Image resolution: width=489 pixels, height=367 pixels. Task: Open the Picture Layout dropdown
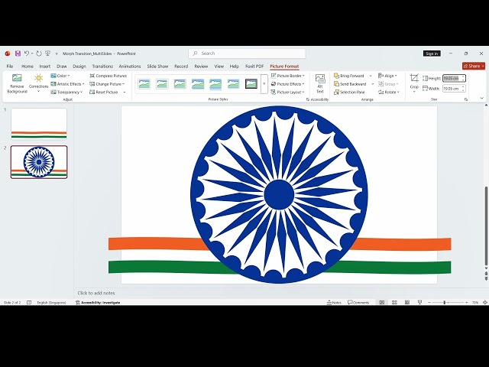pos(287,92)
